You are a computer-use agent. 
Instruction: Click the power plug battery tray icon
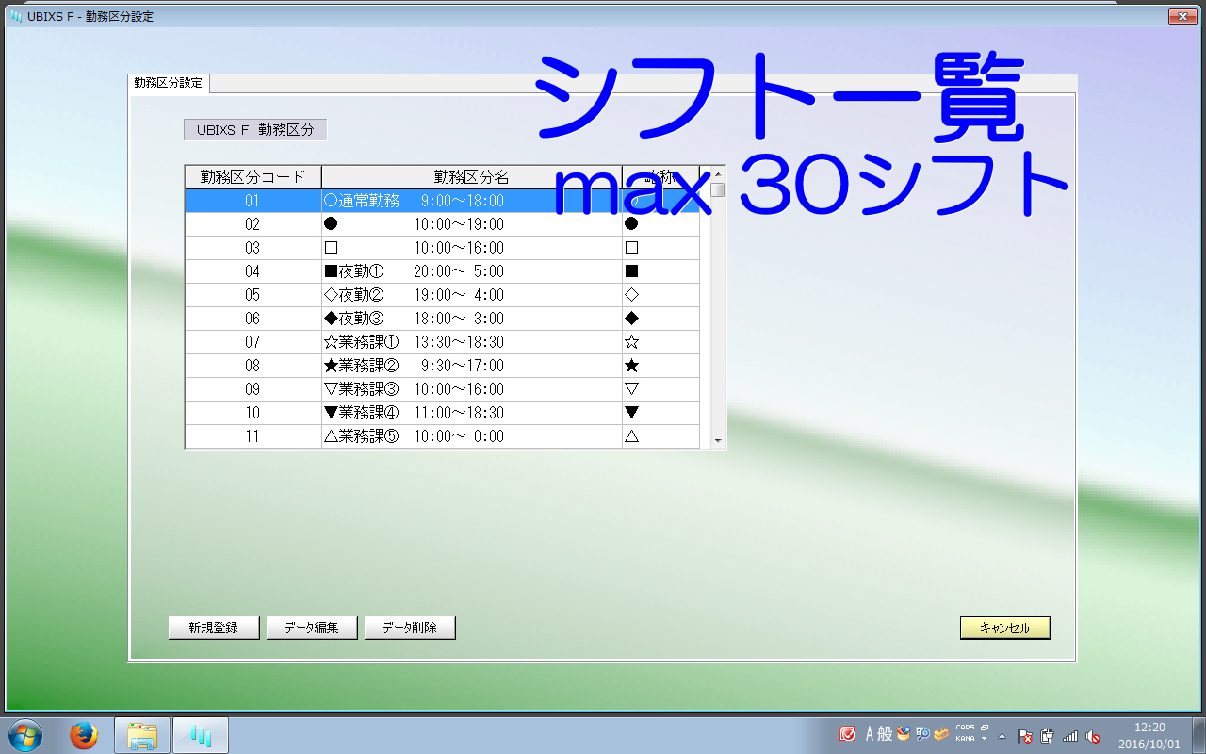point(1048,736)
